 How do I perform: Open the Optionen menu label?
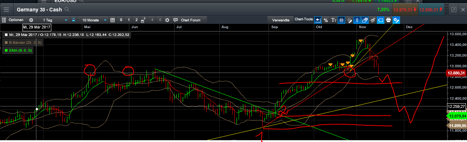pyautogui.click(x=16, y=20)
